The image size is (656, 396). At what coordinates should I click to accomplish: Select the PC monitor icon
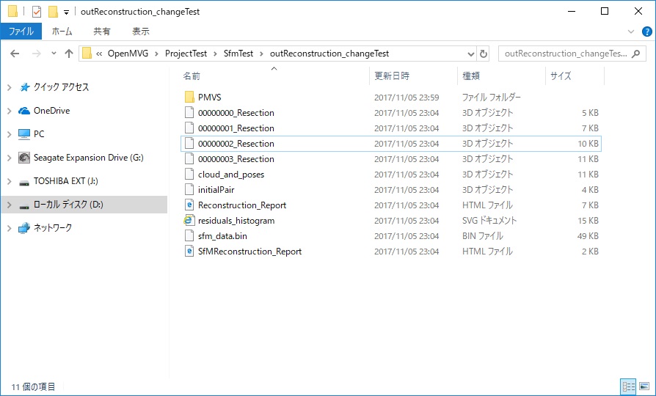pyautogui.click(x=24, y=134)
